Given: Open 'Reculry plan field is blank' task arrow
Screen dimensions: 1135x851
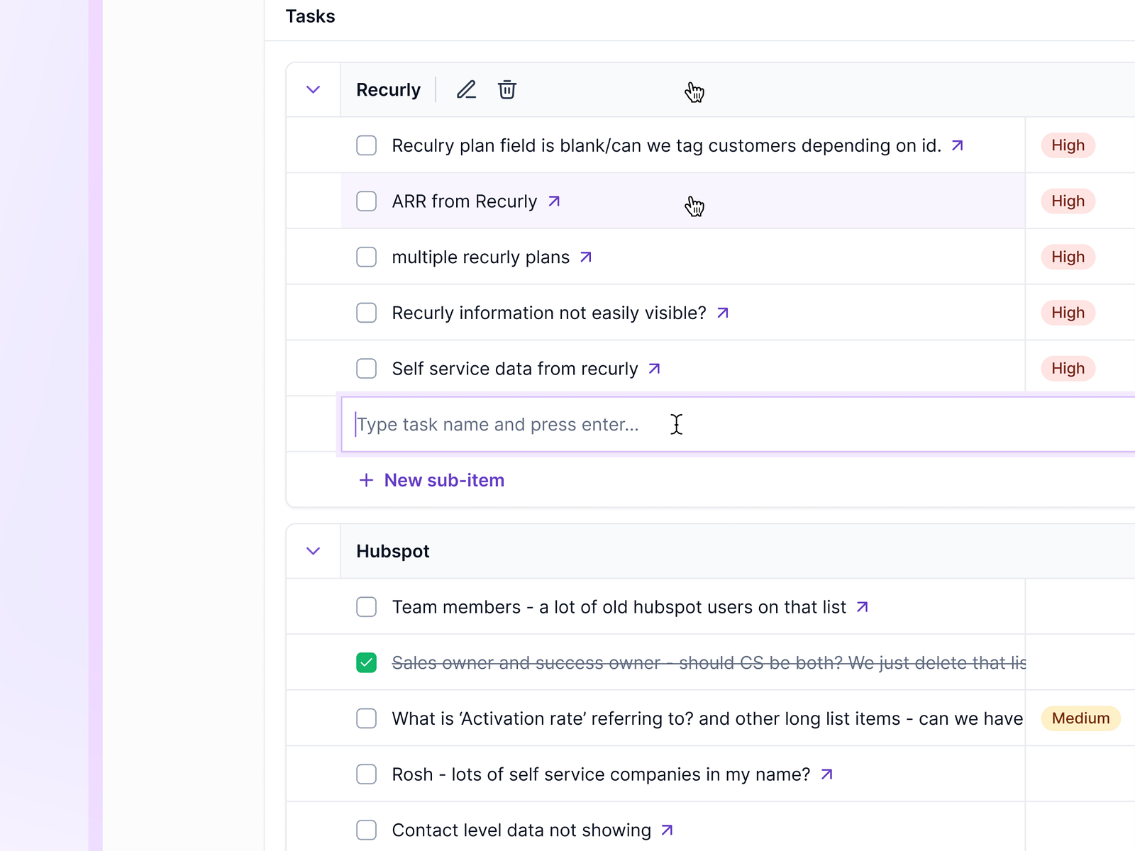Looking at the screenshot, I should [x=958, y=145].
